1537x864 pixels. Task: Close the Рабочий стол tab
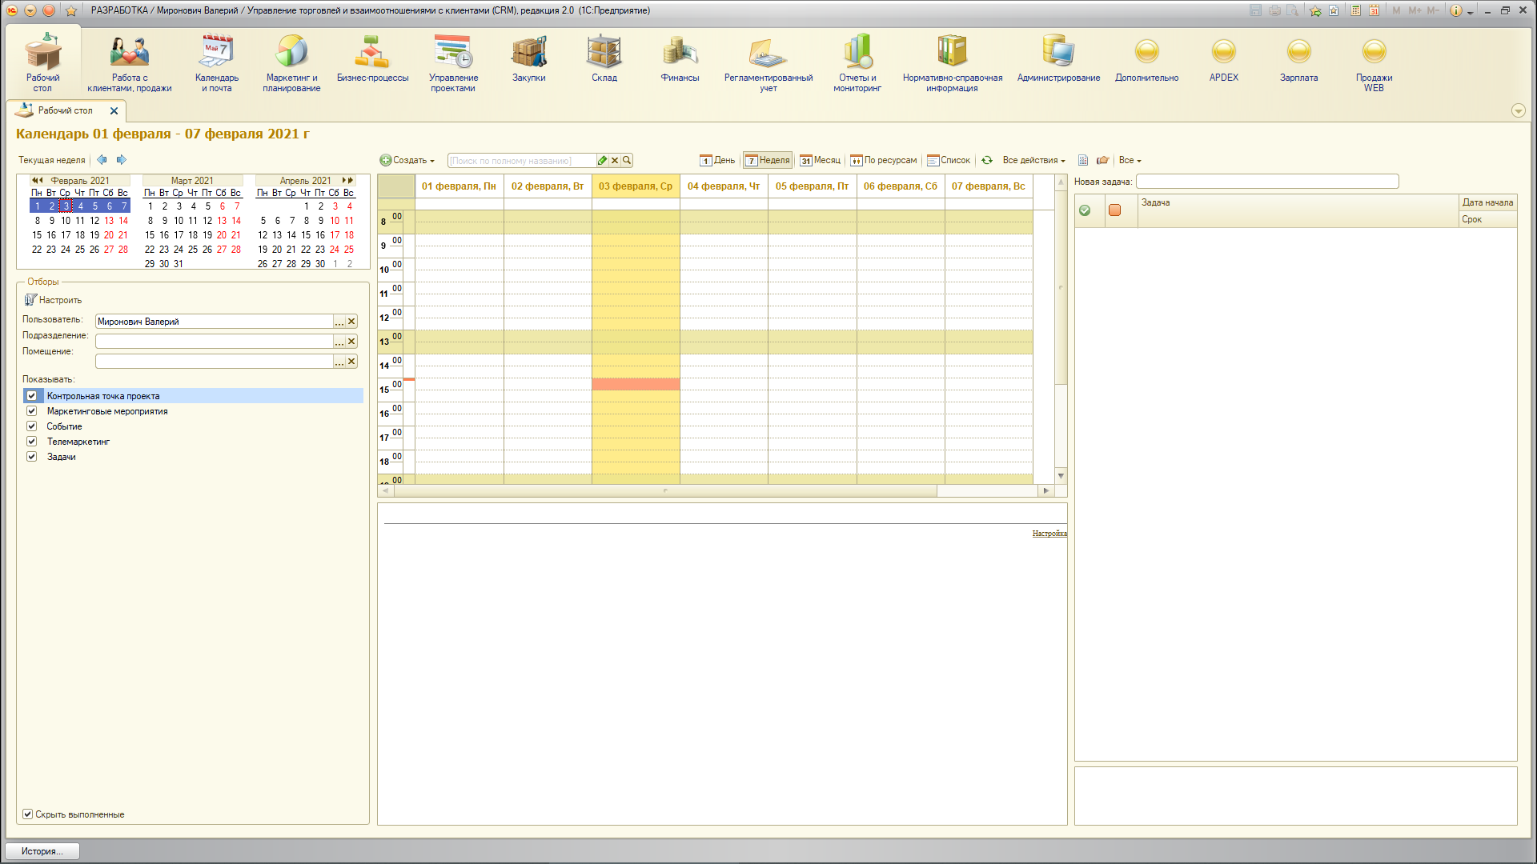[114, 111]
